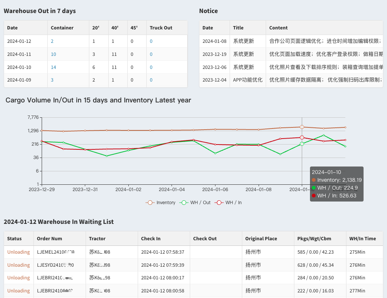Image resolution: width=387 pixels, height=298 pixels.
Task: Select order number starting with LJESYD
Action: click(55, 265)
